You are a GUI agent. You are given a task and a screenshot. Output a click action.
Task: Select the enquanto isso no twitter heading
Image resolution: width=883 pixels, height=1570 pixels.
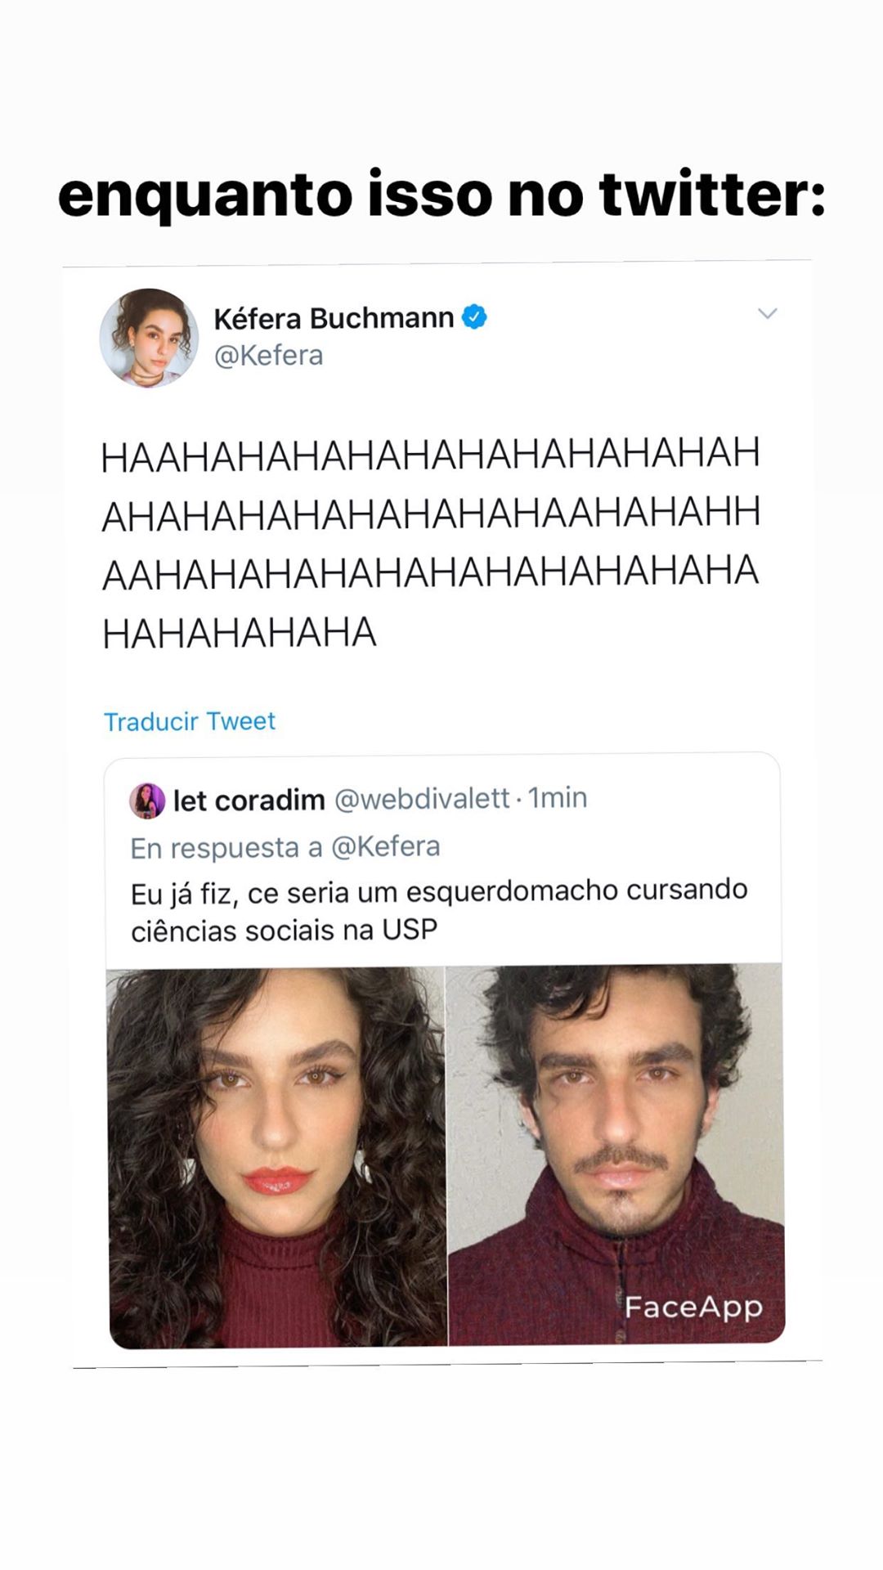pos(441,195)
